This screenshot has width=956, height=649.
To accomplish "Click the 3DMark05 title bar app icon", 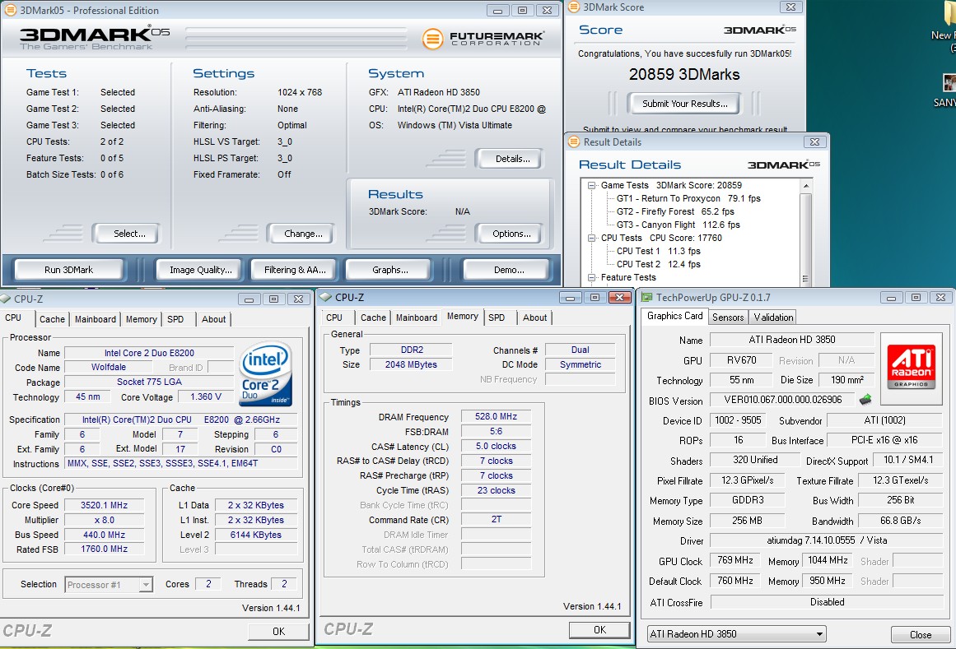I will point(12,11).
